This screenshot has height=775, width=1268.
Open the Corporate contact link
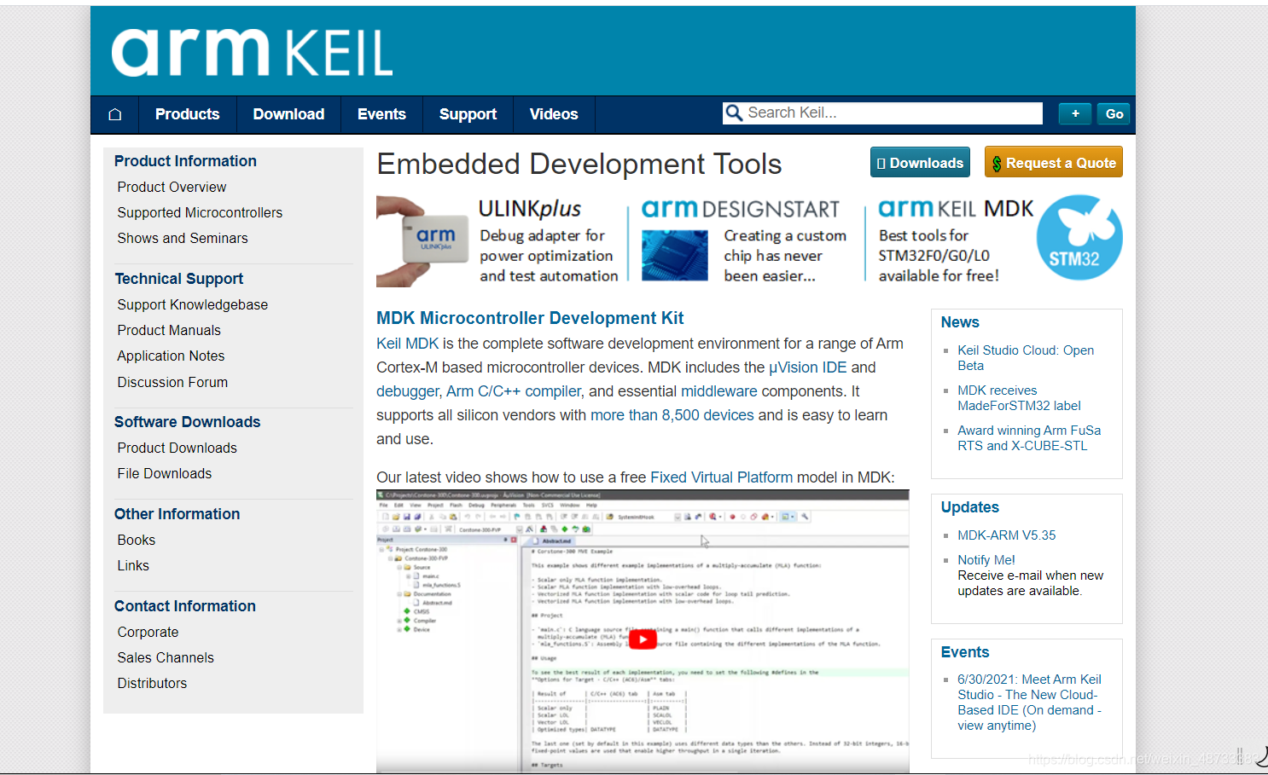[x=148, y=633]
